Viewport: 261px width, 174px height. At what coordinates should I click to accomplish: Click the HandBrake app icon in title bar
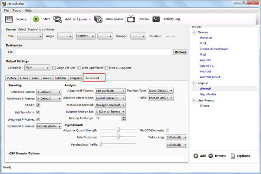pos(4,3)
